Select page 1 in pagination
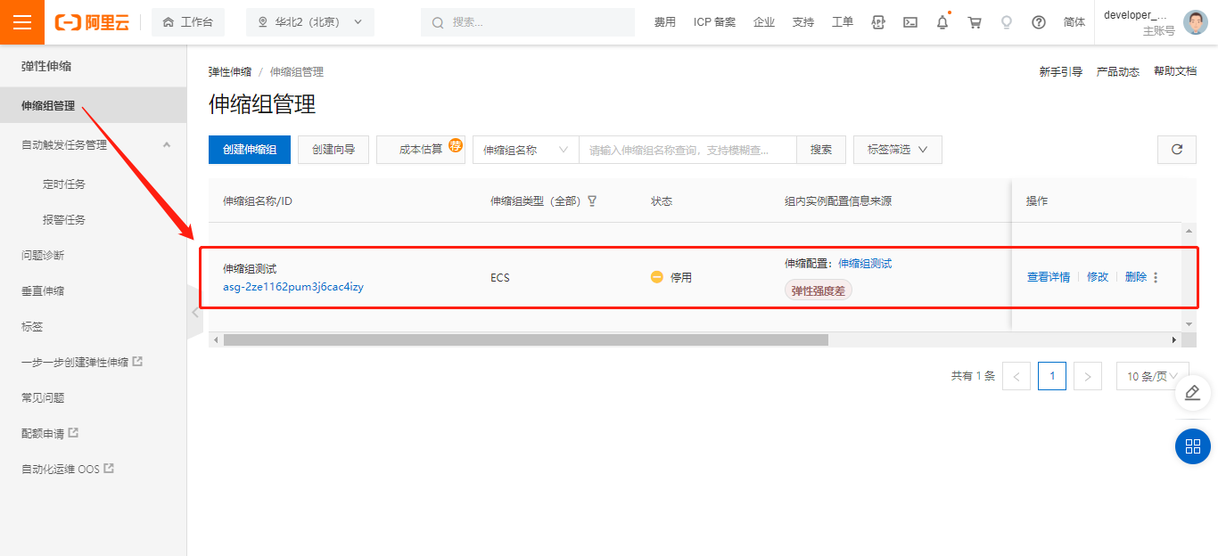Image resolution: width=1218 pixels, height=556 pixels. (1052, 376)
